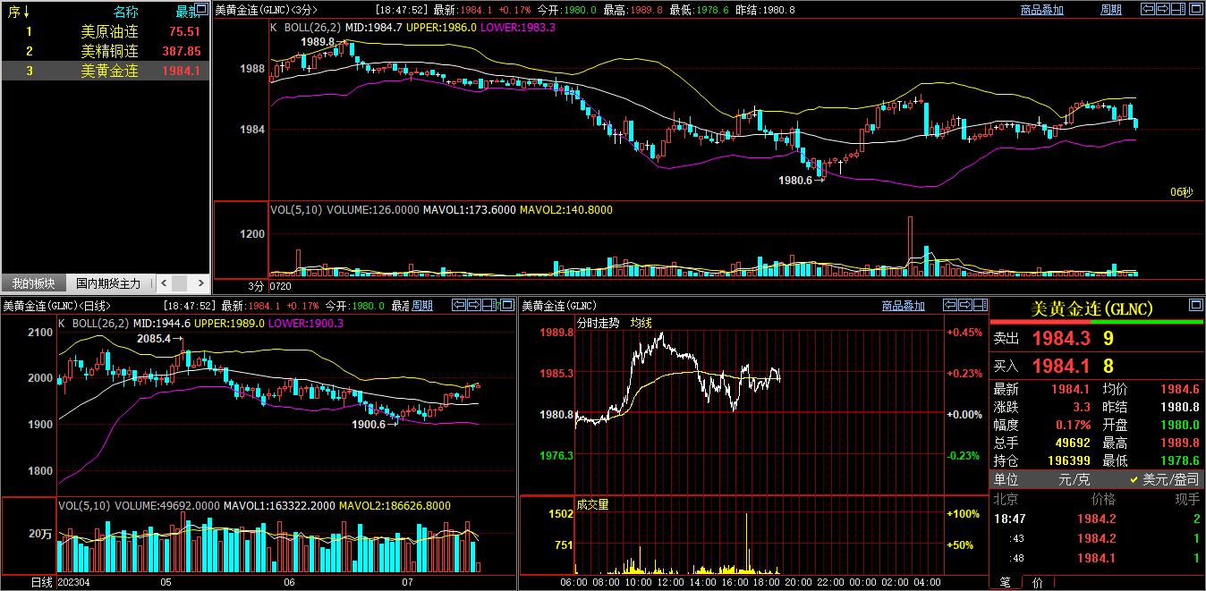Click left arrow icon in daily chart header
Screen dimensions: 1206x591
click(x=459, y=305)
